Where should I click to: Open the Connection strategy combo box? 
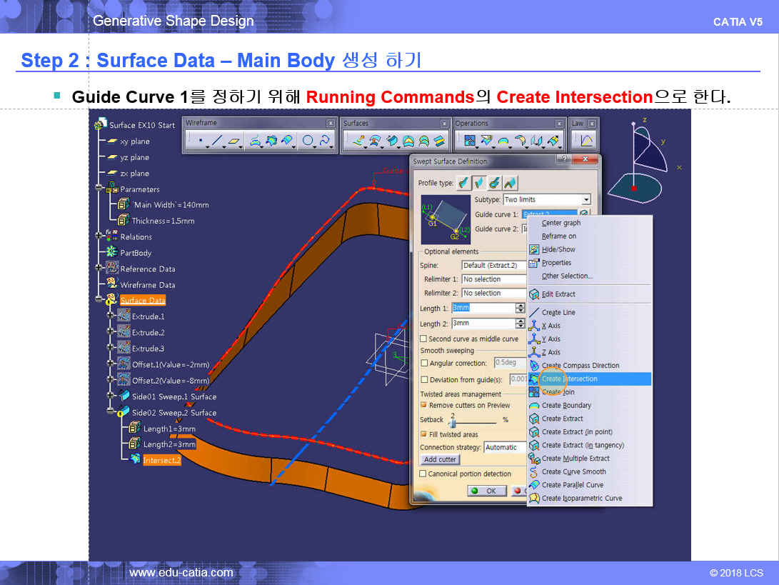pos(504,447)
